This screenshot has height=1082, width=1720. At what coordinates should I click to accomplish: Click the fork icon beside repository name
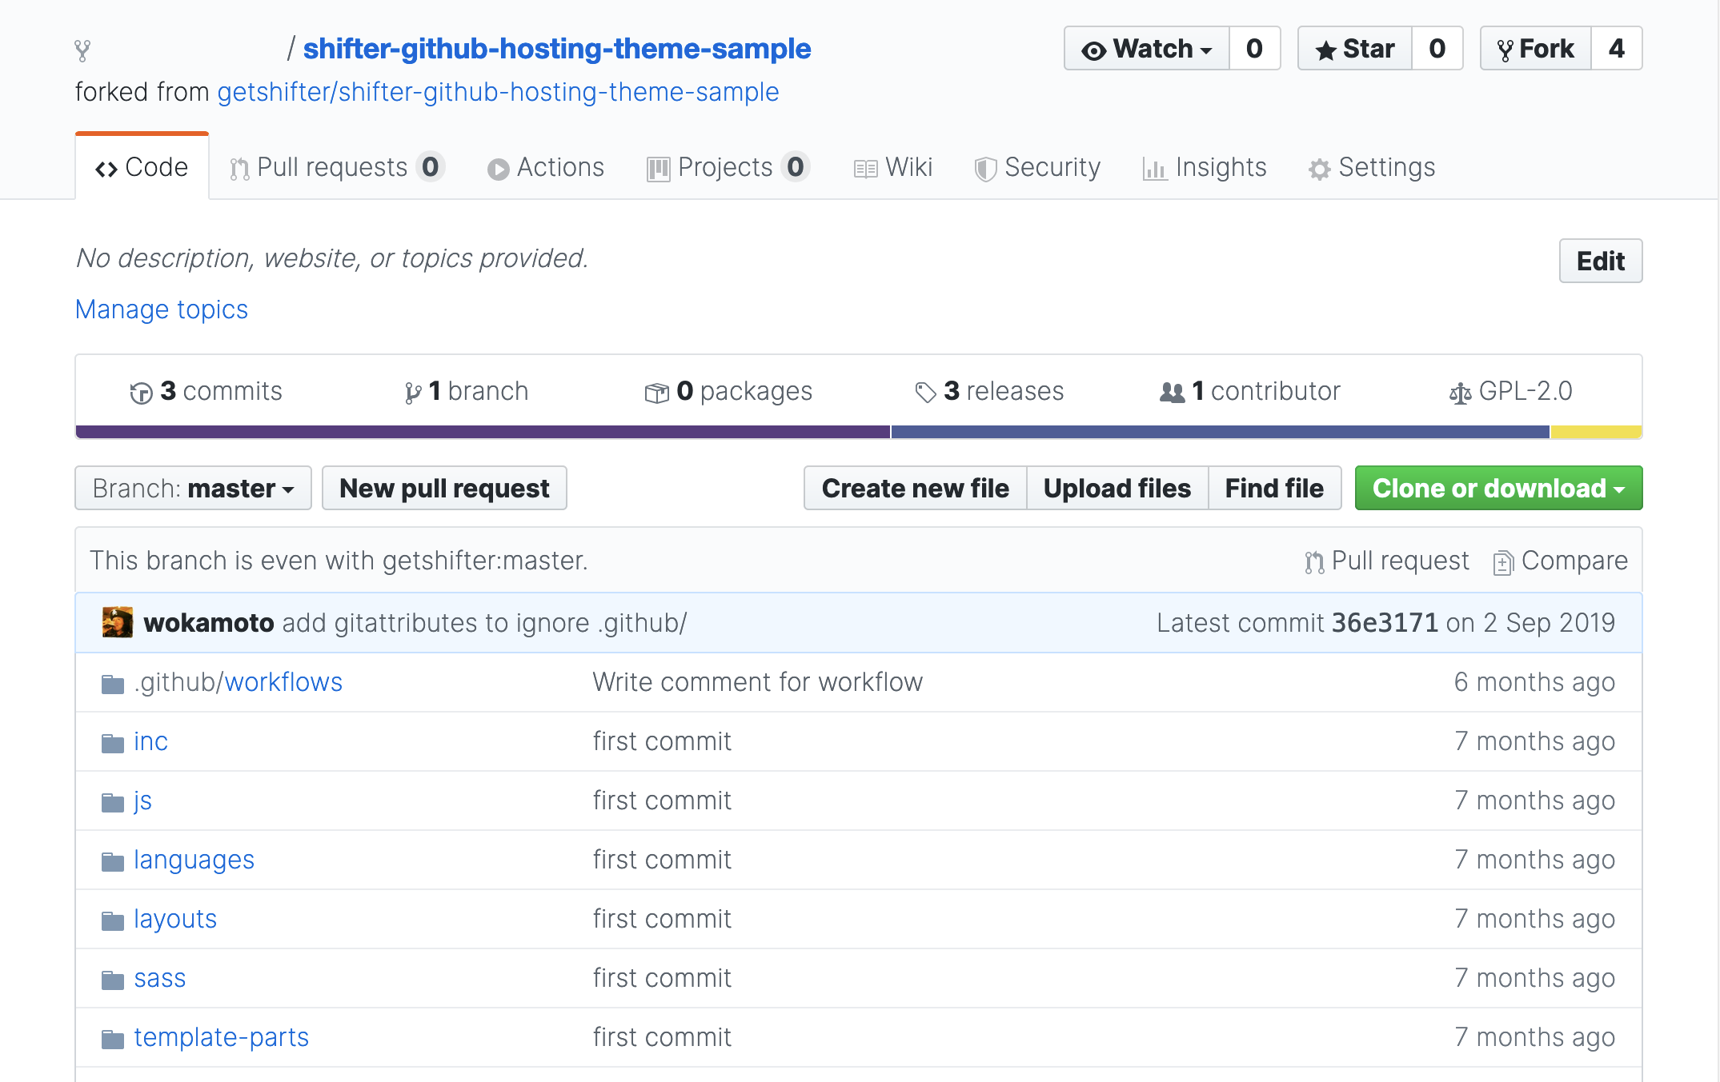(x=82, y=50)
